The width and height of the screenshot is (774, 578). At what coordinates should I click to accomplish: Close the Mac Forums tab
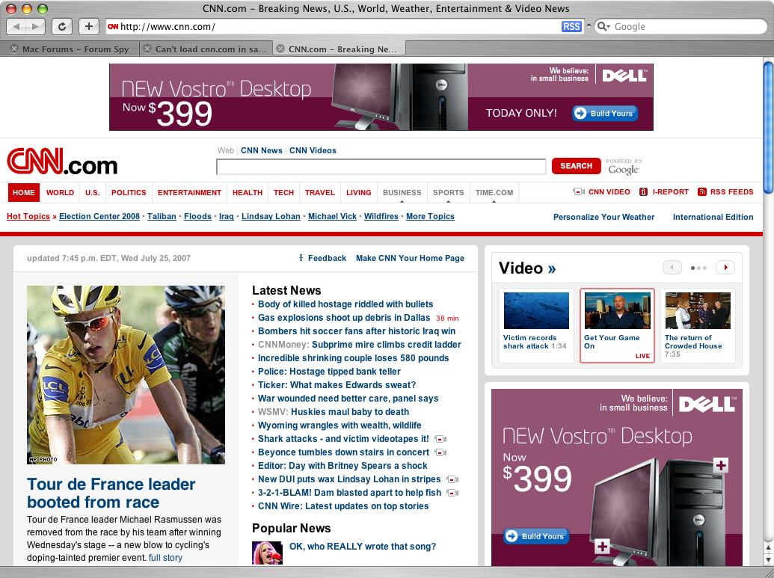click(x=14, y=49)
